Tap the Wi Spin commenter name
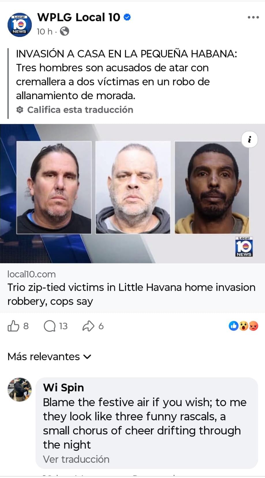The image size is (265, 478). pyautogui.click(x=63, y=387)
